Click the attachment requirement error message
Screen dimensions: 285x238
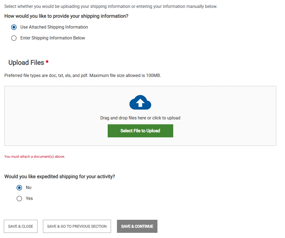tap(35, 156)
